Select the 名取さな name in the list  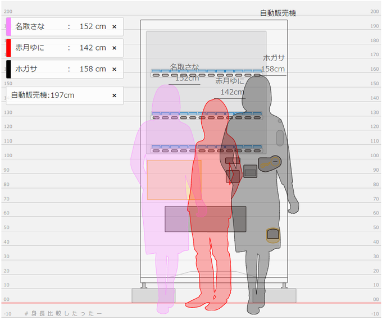[x=30, y=26]
